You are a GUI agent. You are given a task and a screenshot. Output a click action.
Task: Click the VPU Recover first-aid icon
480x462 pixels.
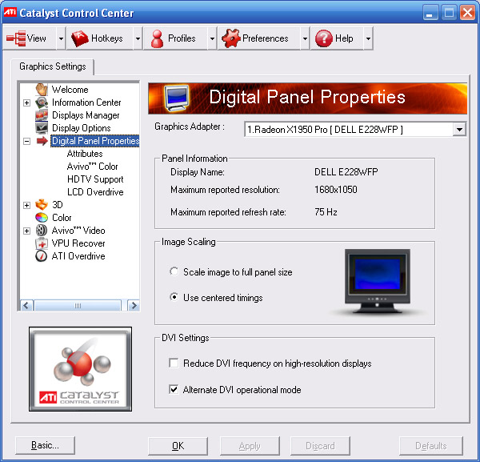pyautogui.click(x=42, y=243)
